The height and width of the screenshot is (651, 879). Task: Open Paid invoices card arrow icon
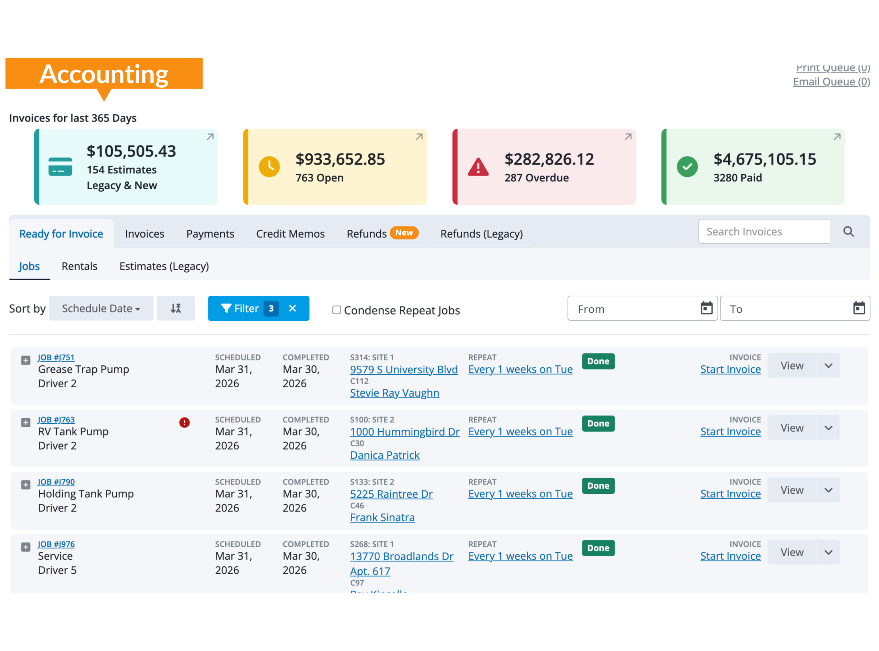tap(837, 137)
